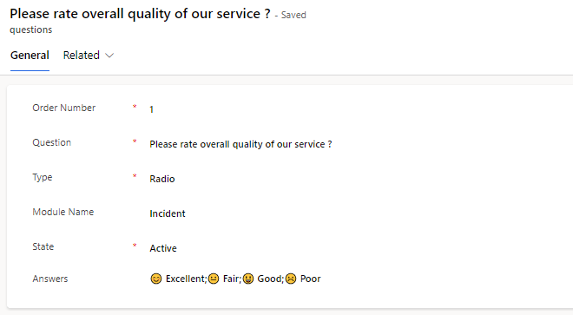This screenshot has width=573, height=315.
Task: Click the Question field label
Action: (51, 142)
